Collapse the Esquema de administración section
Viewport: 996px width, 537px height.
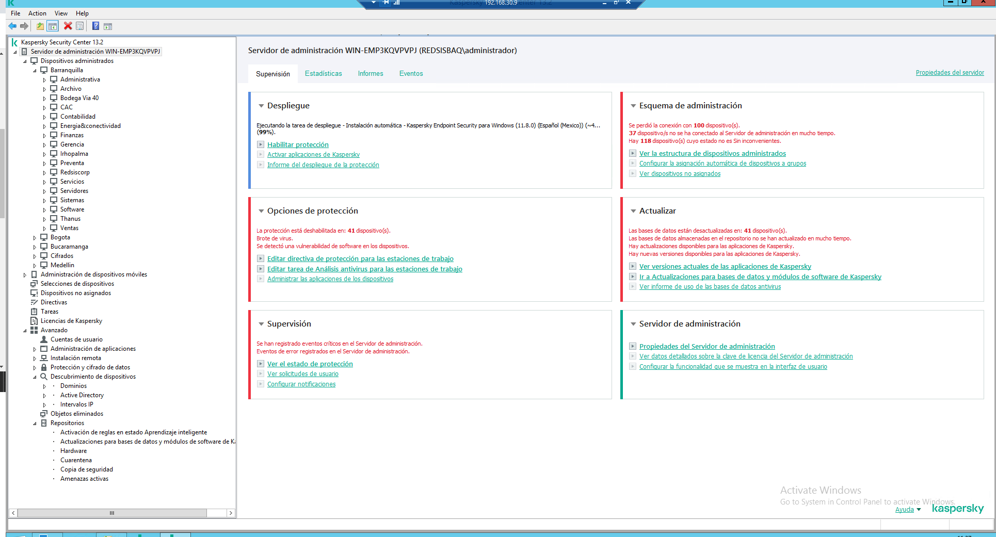coord(633,106)
